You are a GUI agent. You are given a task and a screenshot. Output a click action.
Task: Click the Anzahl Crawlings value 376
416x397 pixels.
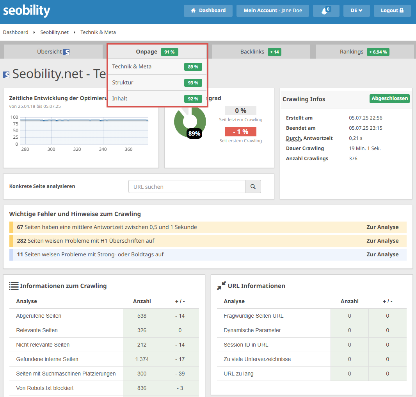coord(353,159)
